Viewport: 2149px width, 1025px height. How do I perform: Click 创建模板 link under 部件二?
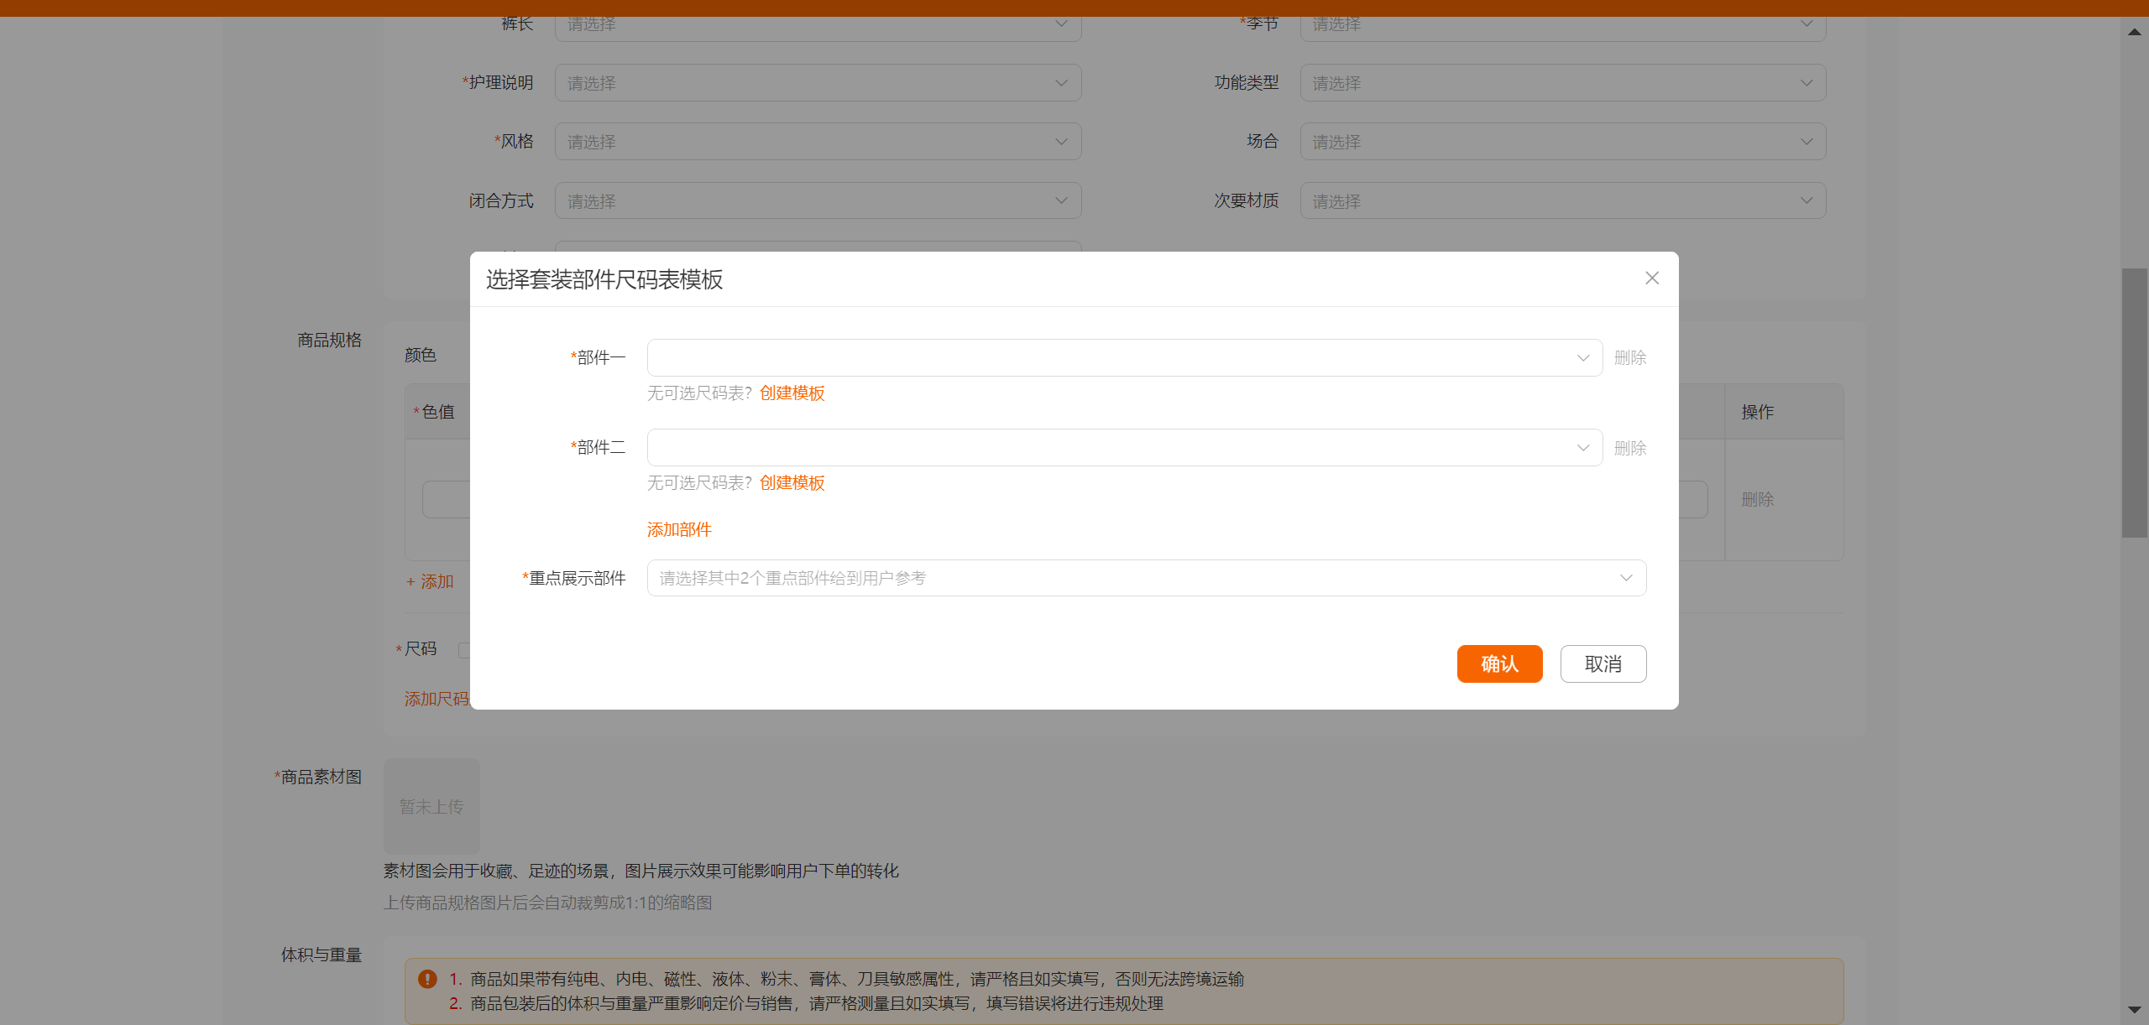click(791, 483)
